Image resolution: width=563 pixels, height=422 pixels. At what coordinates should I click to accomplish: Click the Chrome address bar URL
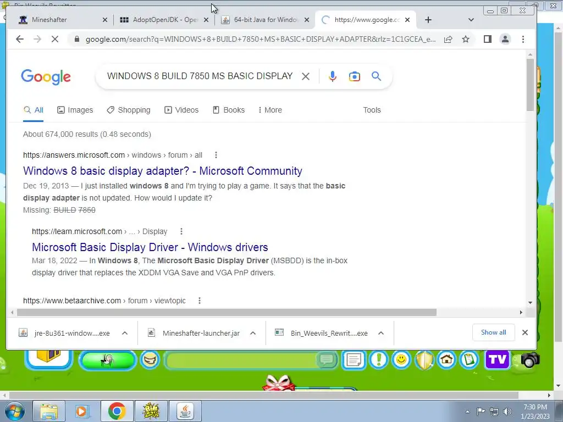260,39
